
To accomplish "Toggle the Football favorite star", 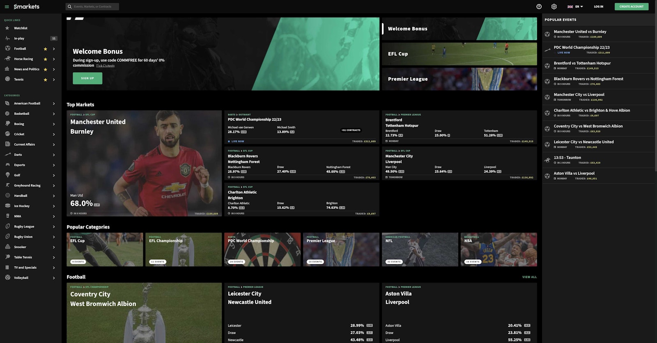I will coord(45,49).
